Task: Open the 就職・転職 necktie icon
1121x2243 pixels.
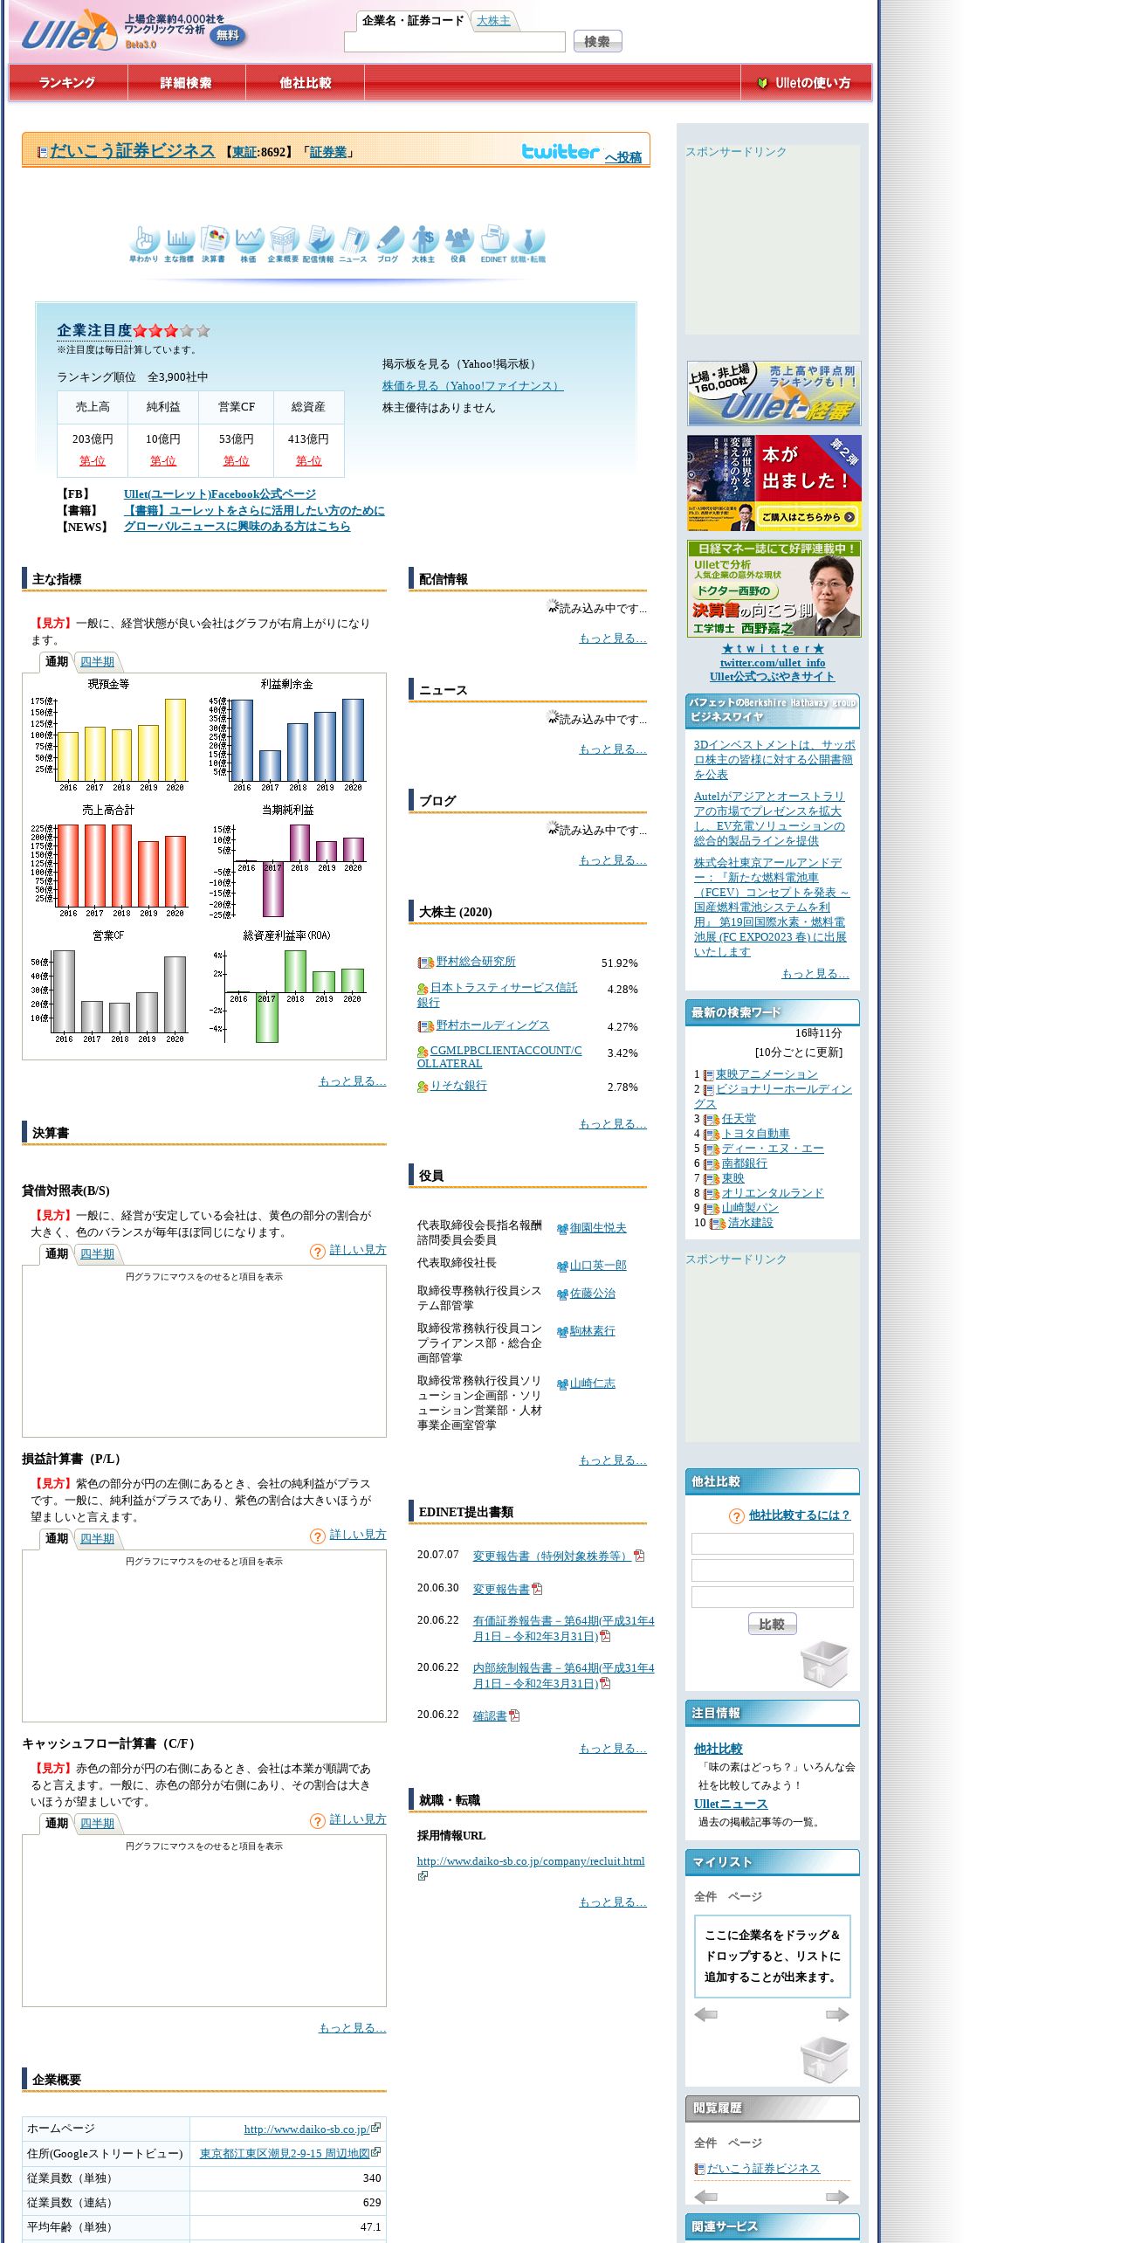Action: [528, 244]
